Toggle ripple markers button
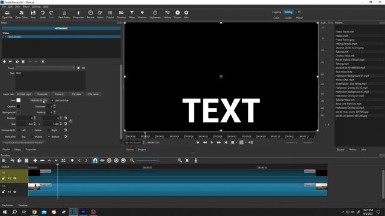Image resolution: width=385 pixels, height=216 pixels. 123,160
